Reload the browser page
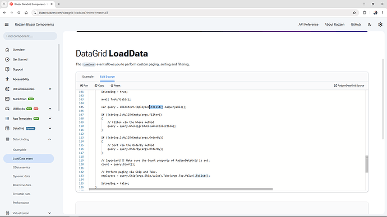Viewport: 387px width, 217px height. [x=19, y=13]
